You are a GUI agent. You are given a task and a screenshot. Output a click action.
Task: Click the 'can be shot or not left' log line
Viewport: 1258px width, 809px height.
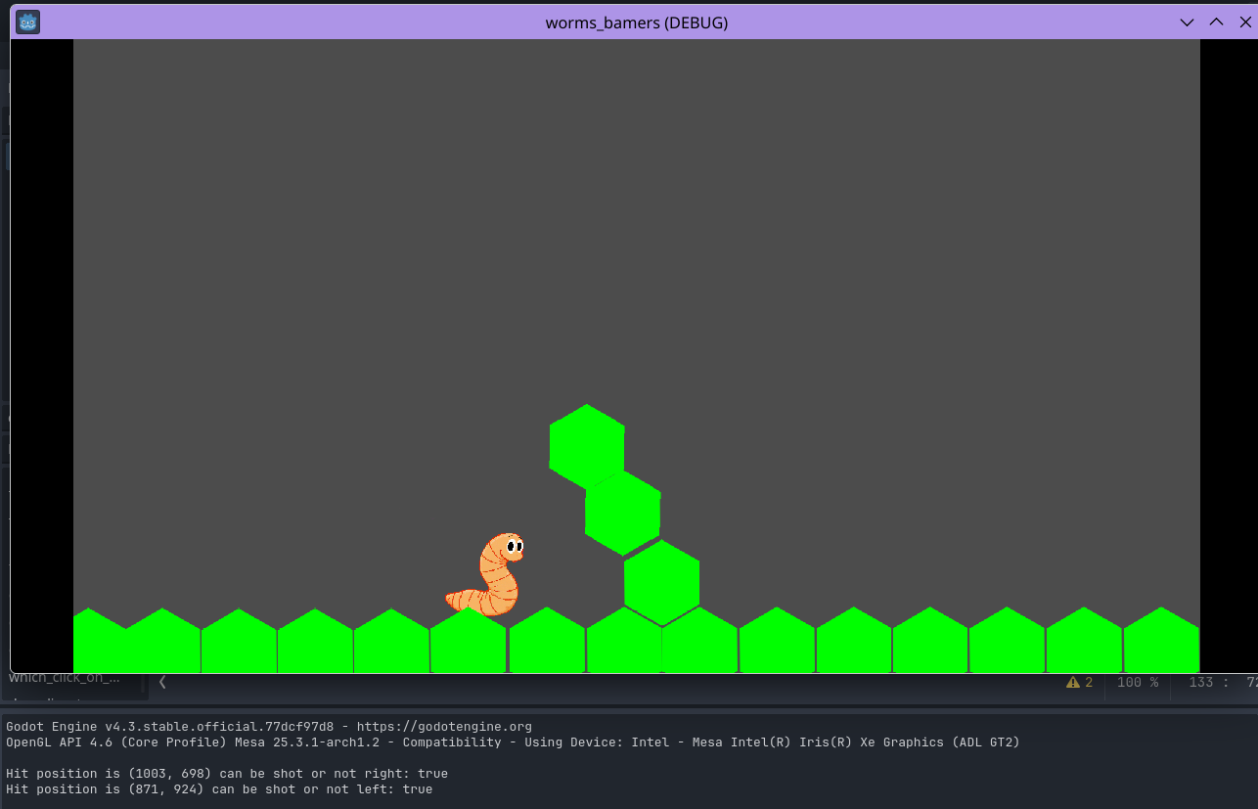[x=219, y=788]
